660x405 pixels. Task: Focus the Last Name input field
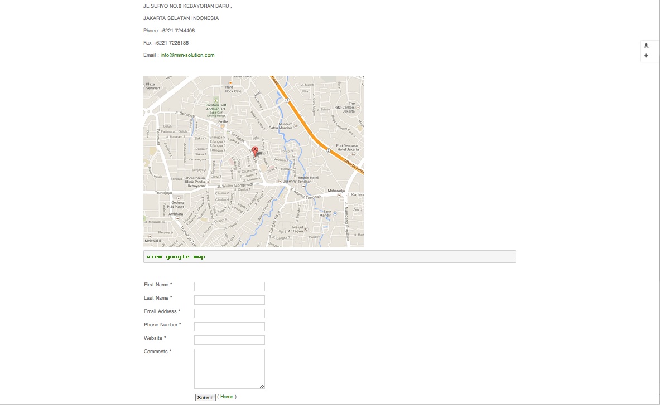229,300
